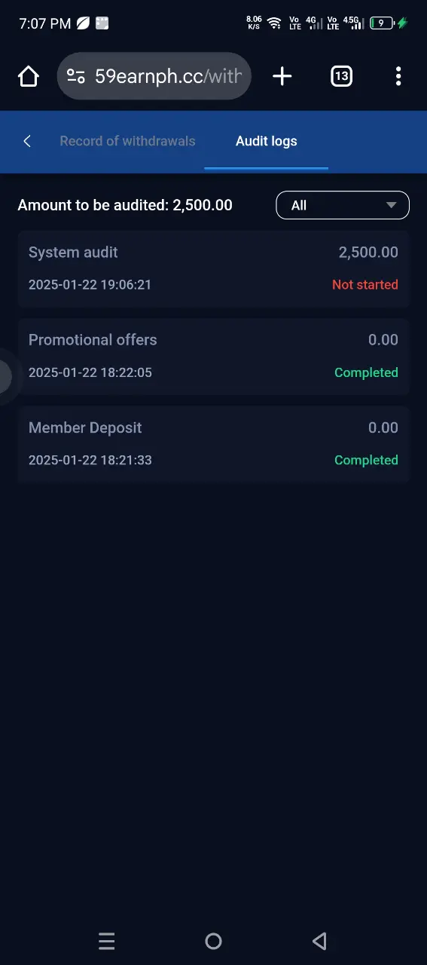
Task: Tap the Not started status label
Action: click(x=365, y=285)
